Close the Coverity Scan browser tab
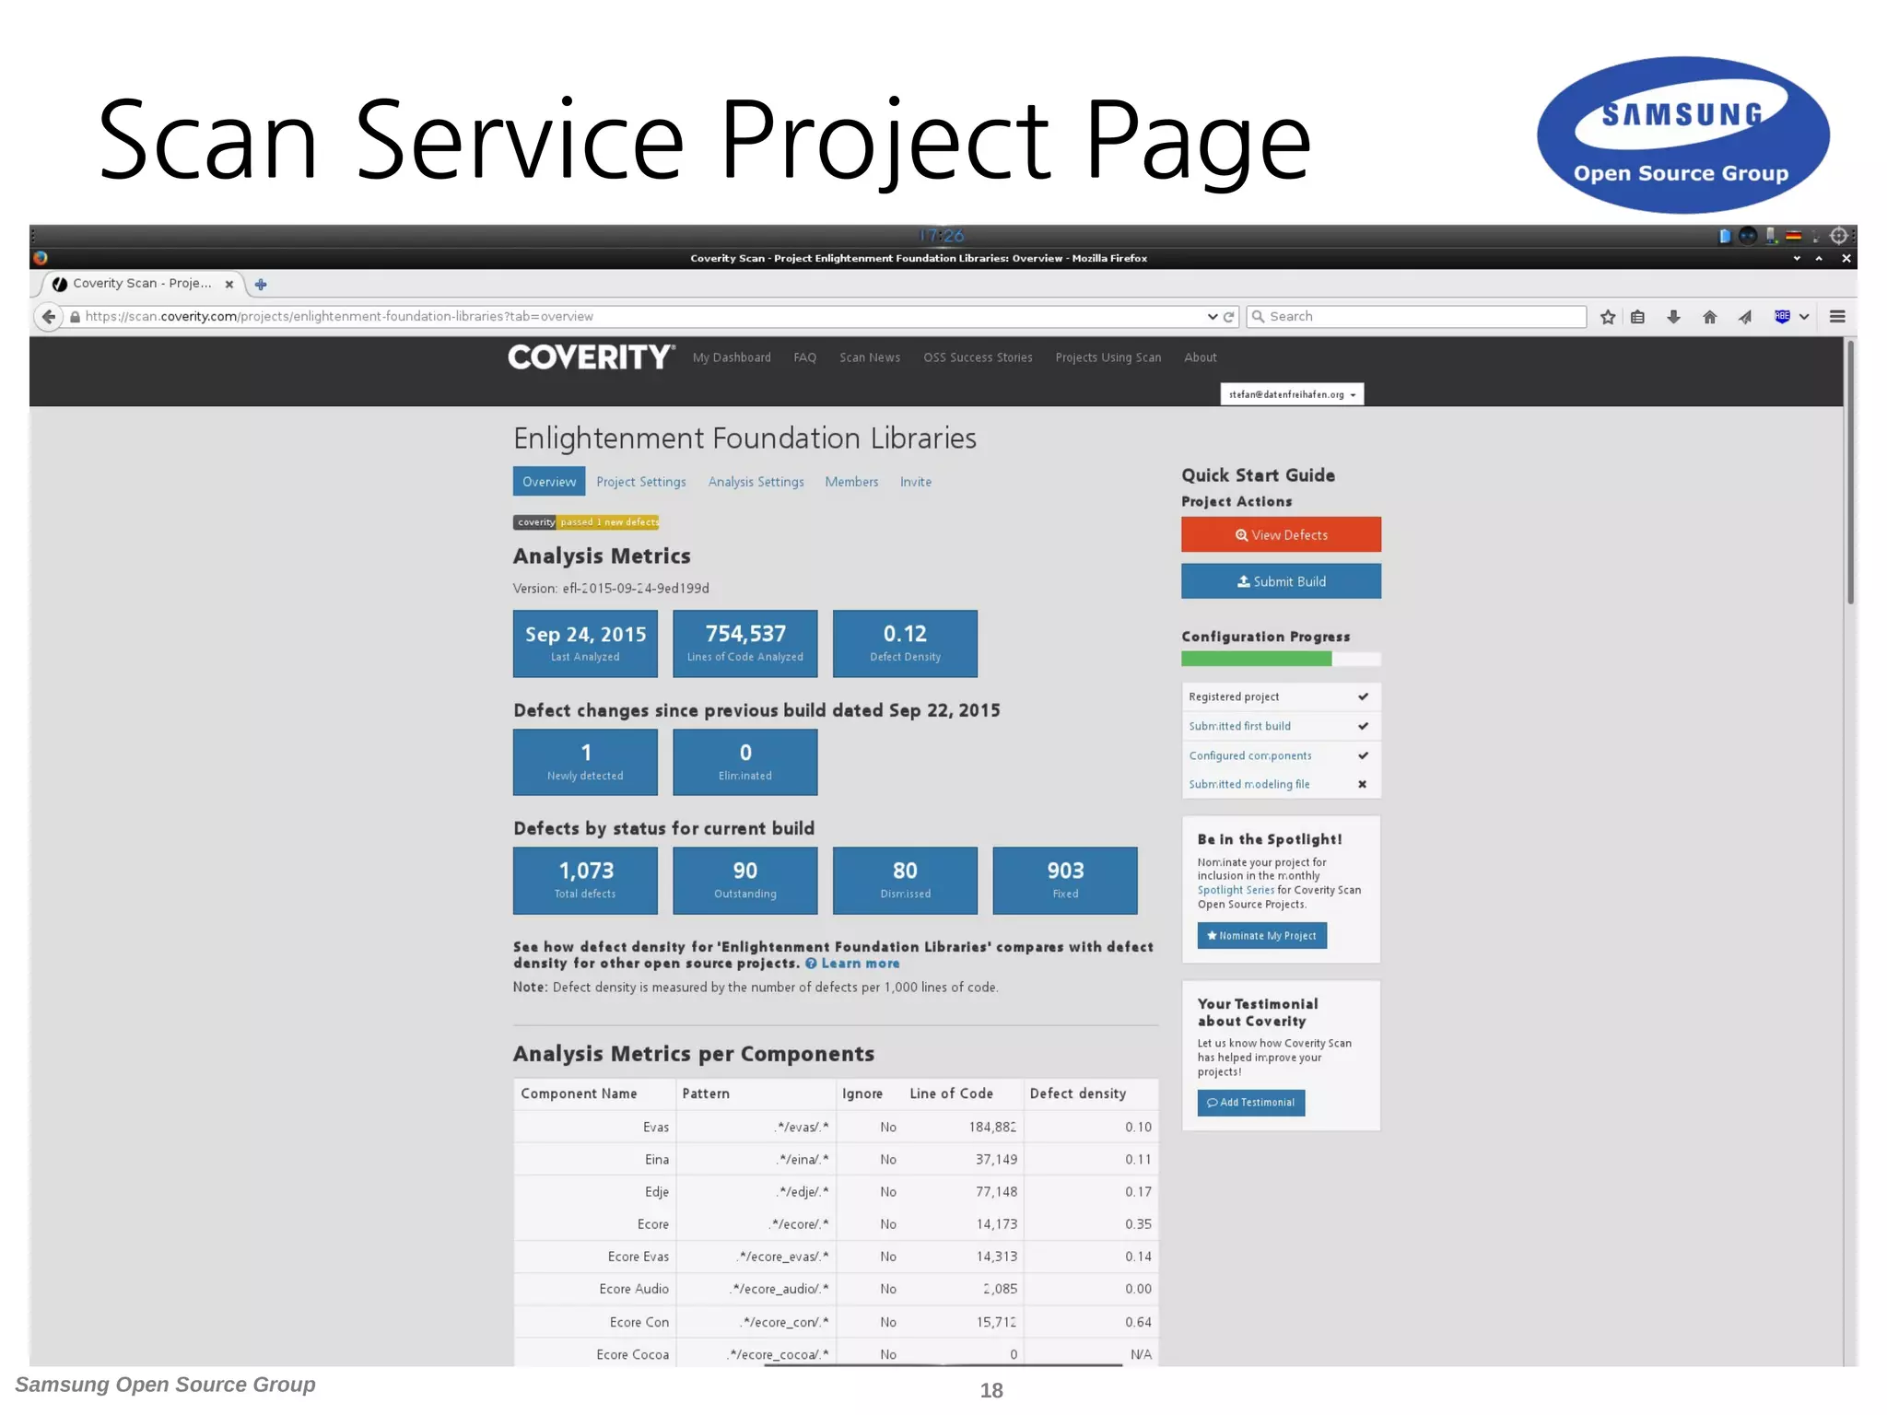1887x1415 pixels. click(229, 285)
